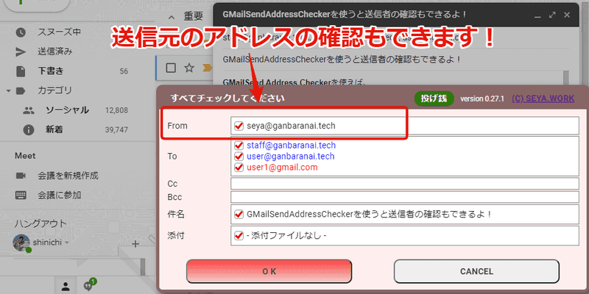
Task: Open the Snoozed (スヌーズ中) clock icon
Action: pyautogui.click(x=21, y=32)
